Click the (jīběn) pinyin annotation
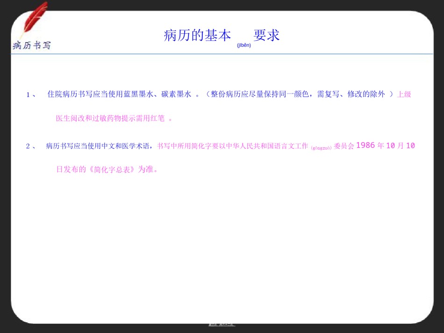 click(x=244, y=45)
